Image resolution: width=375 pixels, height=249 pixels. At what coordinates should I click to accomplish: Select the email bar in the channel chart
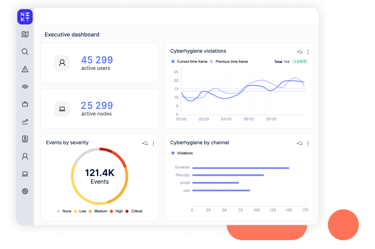pyautogui.click(x=216, y=183)
